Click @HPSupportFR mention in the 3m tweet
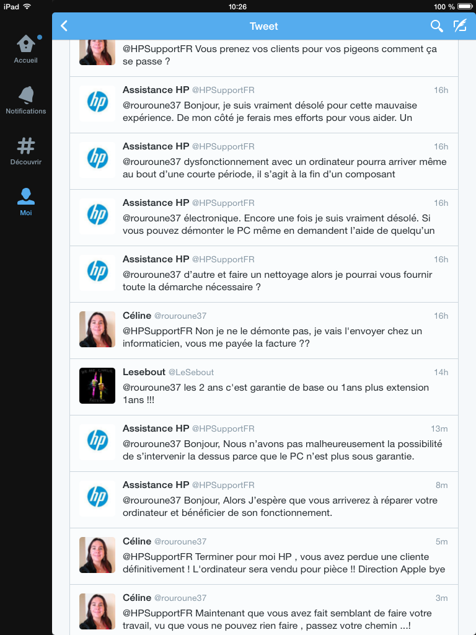The image size is (476, 635). pyautogui.click(x=157, y=613)
